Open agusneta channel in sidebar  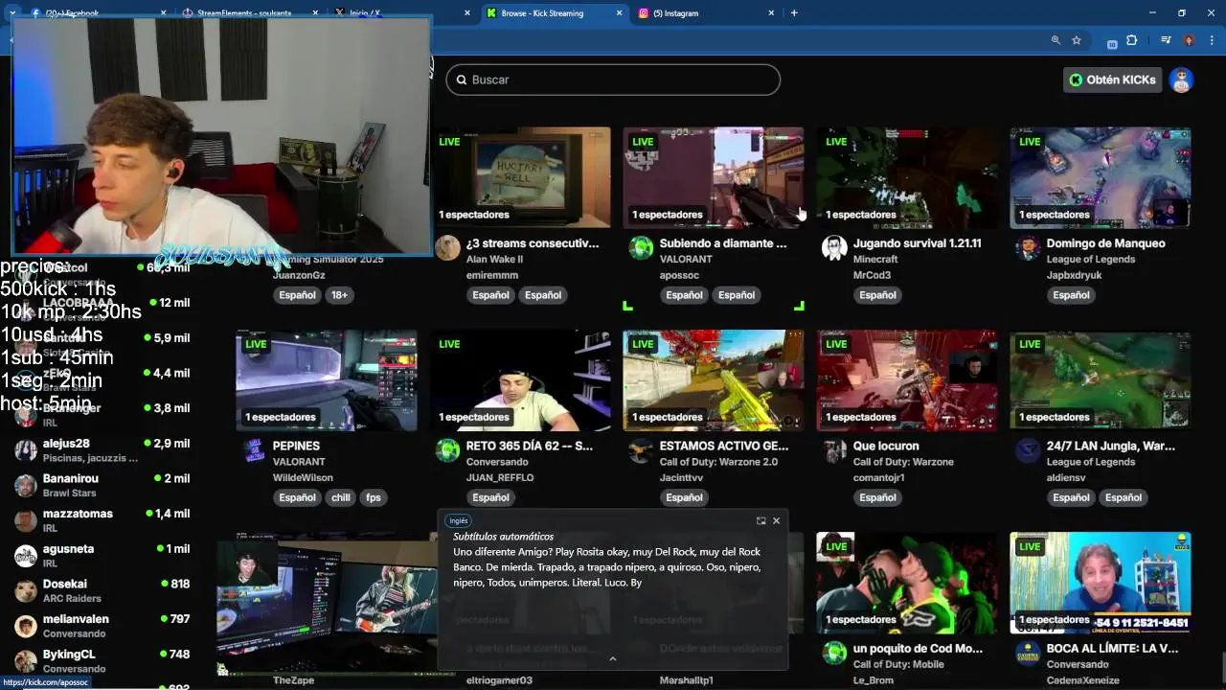click(x=102, y=556)
